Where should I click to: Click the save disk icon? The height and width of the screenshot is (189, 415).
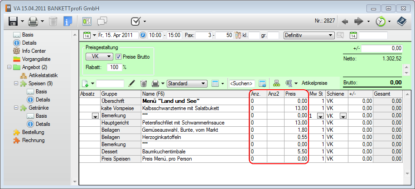(13, 21)
